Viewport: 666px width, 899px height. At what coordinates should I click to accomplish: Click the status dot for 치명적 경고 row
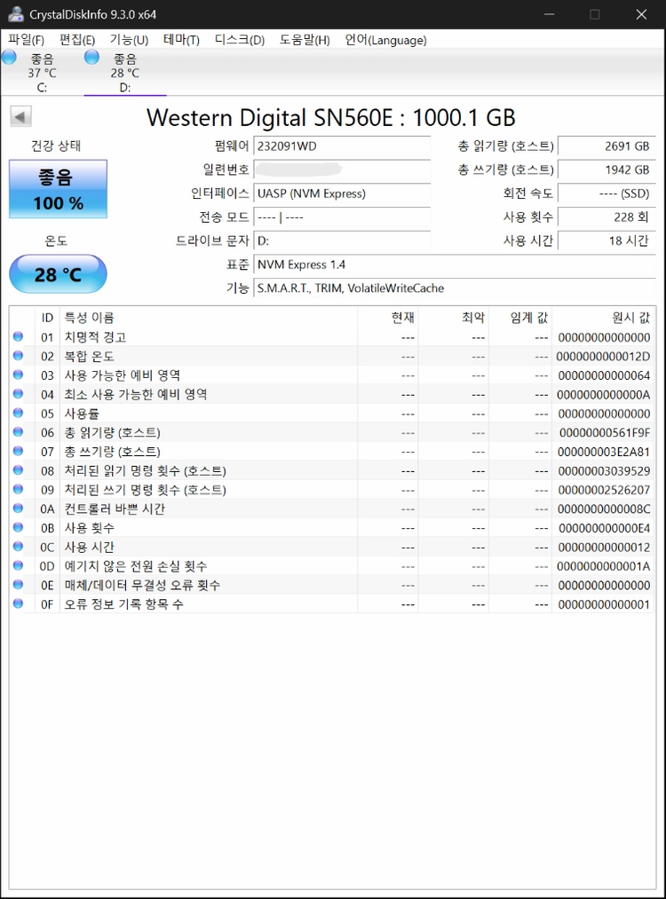[x=19, y=336]
